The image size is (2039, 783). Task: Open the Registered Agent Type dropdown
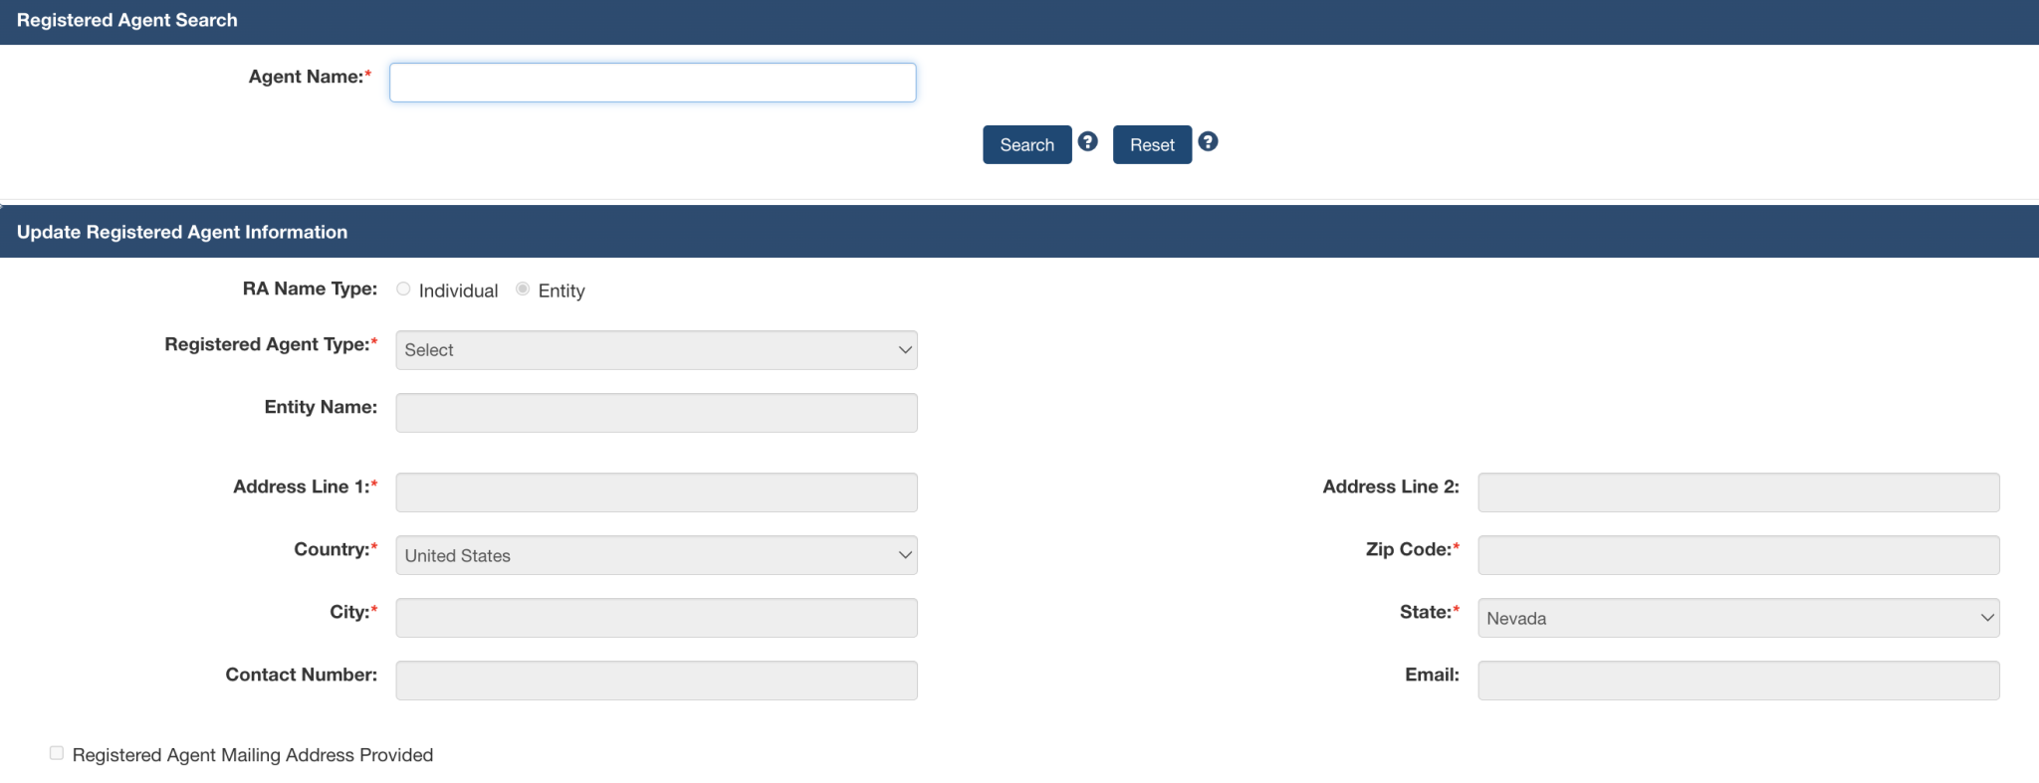click(655, 350)
